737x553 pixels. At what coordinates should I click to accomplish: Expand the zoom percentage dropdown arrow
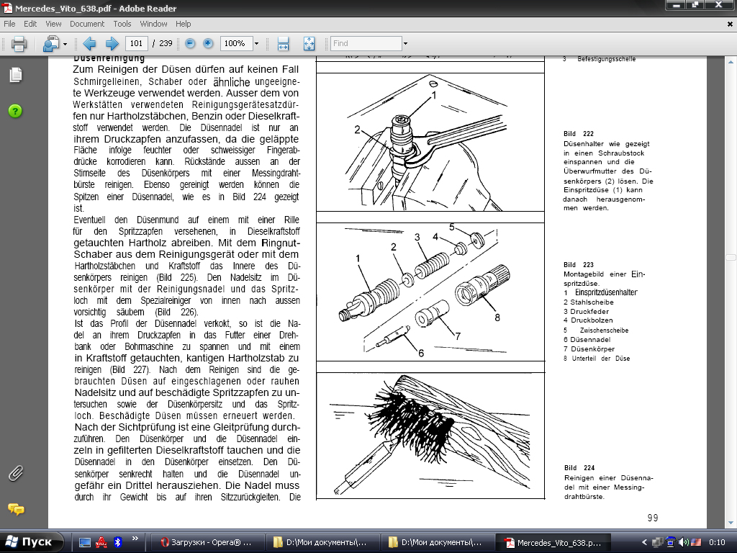257,44
